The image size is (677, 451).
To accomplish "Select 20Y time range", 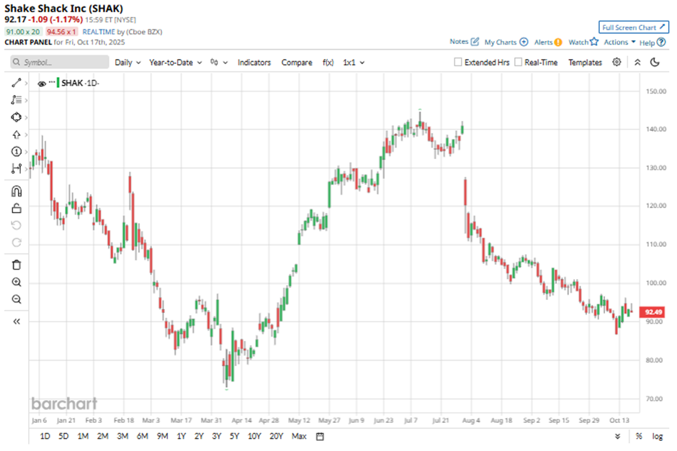I will point(277,437).
